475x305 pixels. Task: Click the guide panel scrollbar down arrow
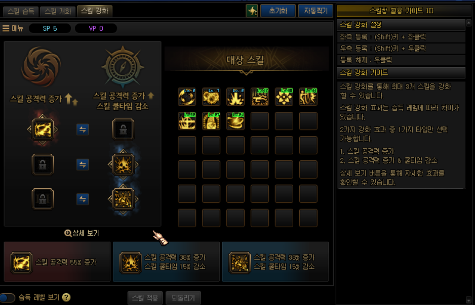(468, 299)
